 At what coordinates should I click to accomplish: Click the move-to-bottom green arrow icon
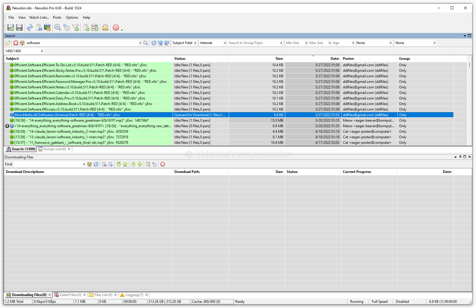[x=125, y=164]
